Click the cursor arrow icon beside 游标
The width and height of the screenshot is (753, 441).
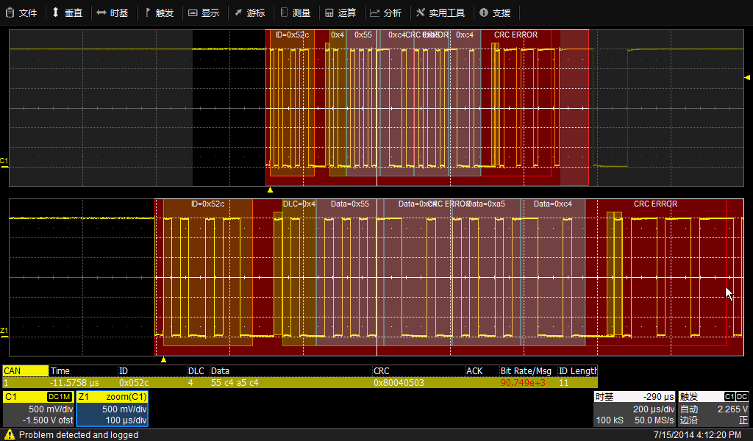(x=238, y=13)
